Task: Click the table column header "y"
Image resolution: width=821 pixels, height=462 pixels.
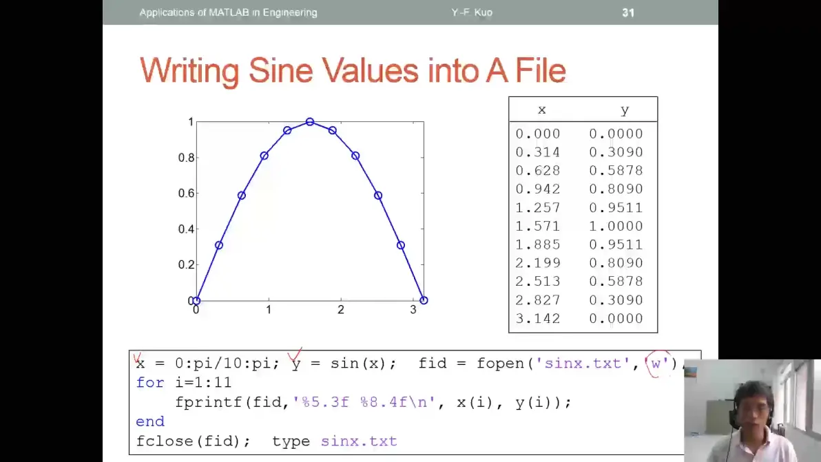Action: click(625, 110)
